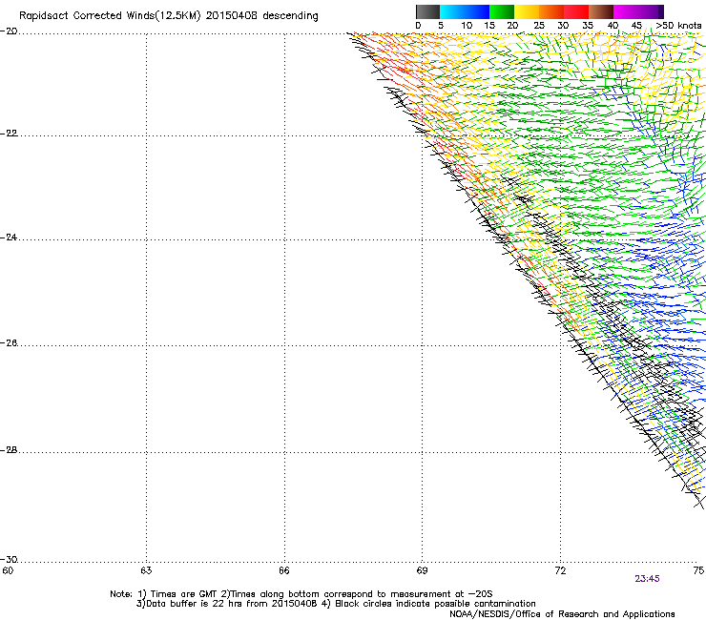Pick the green 15-20 knots color band

click(502, 11)
